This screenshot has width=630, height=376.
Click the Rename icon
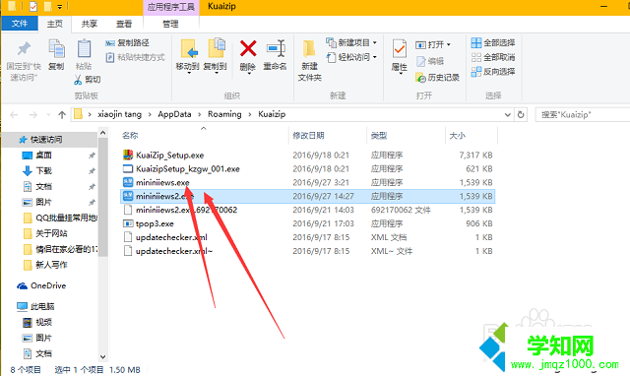(276, 49)
